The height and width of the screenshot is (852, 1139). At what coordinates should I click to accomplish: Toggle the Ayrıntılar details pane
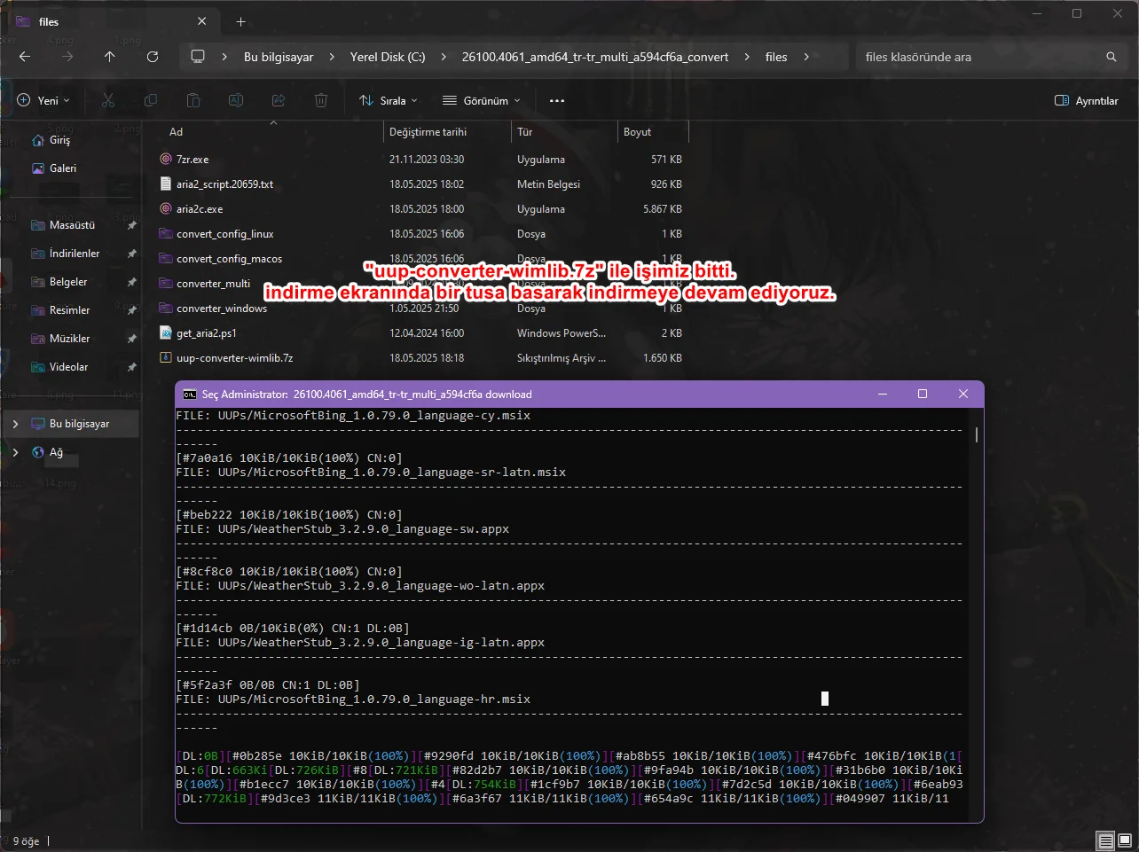click(x=1086, y=100)
